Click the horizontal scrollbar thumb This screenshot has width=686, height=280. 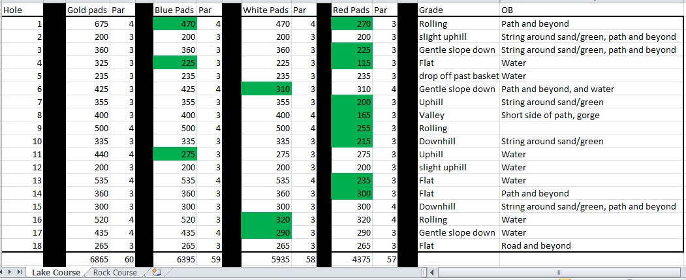pyautogui.click(x=558, y=272)
